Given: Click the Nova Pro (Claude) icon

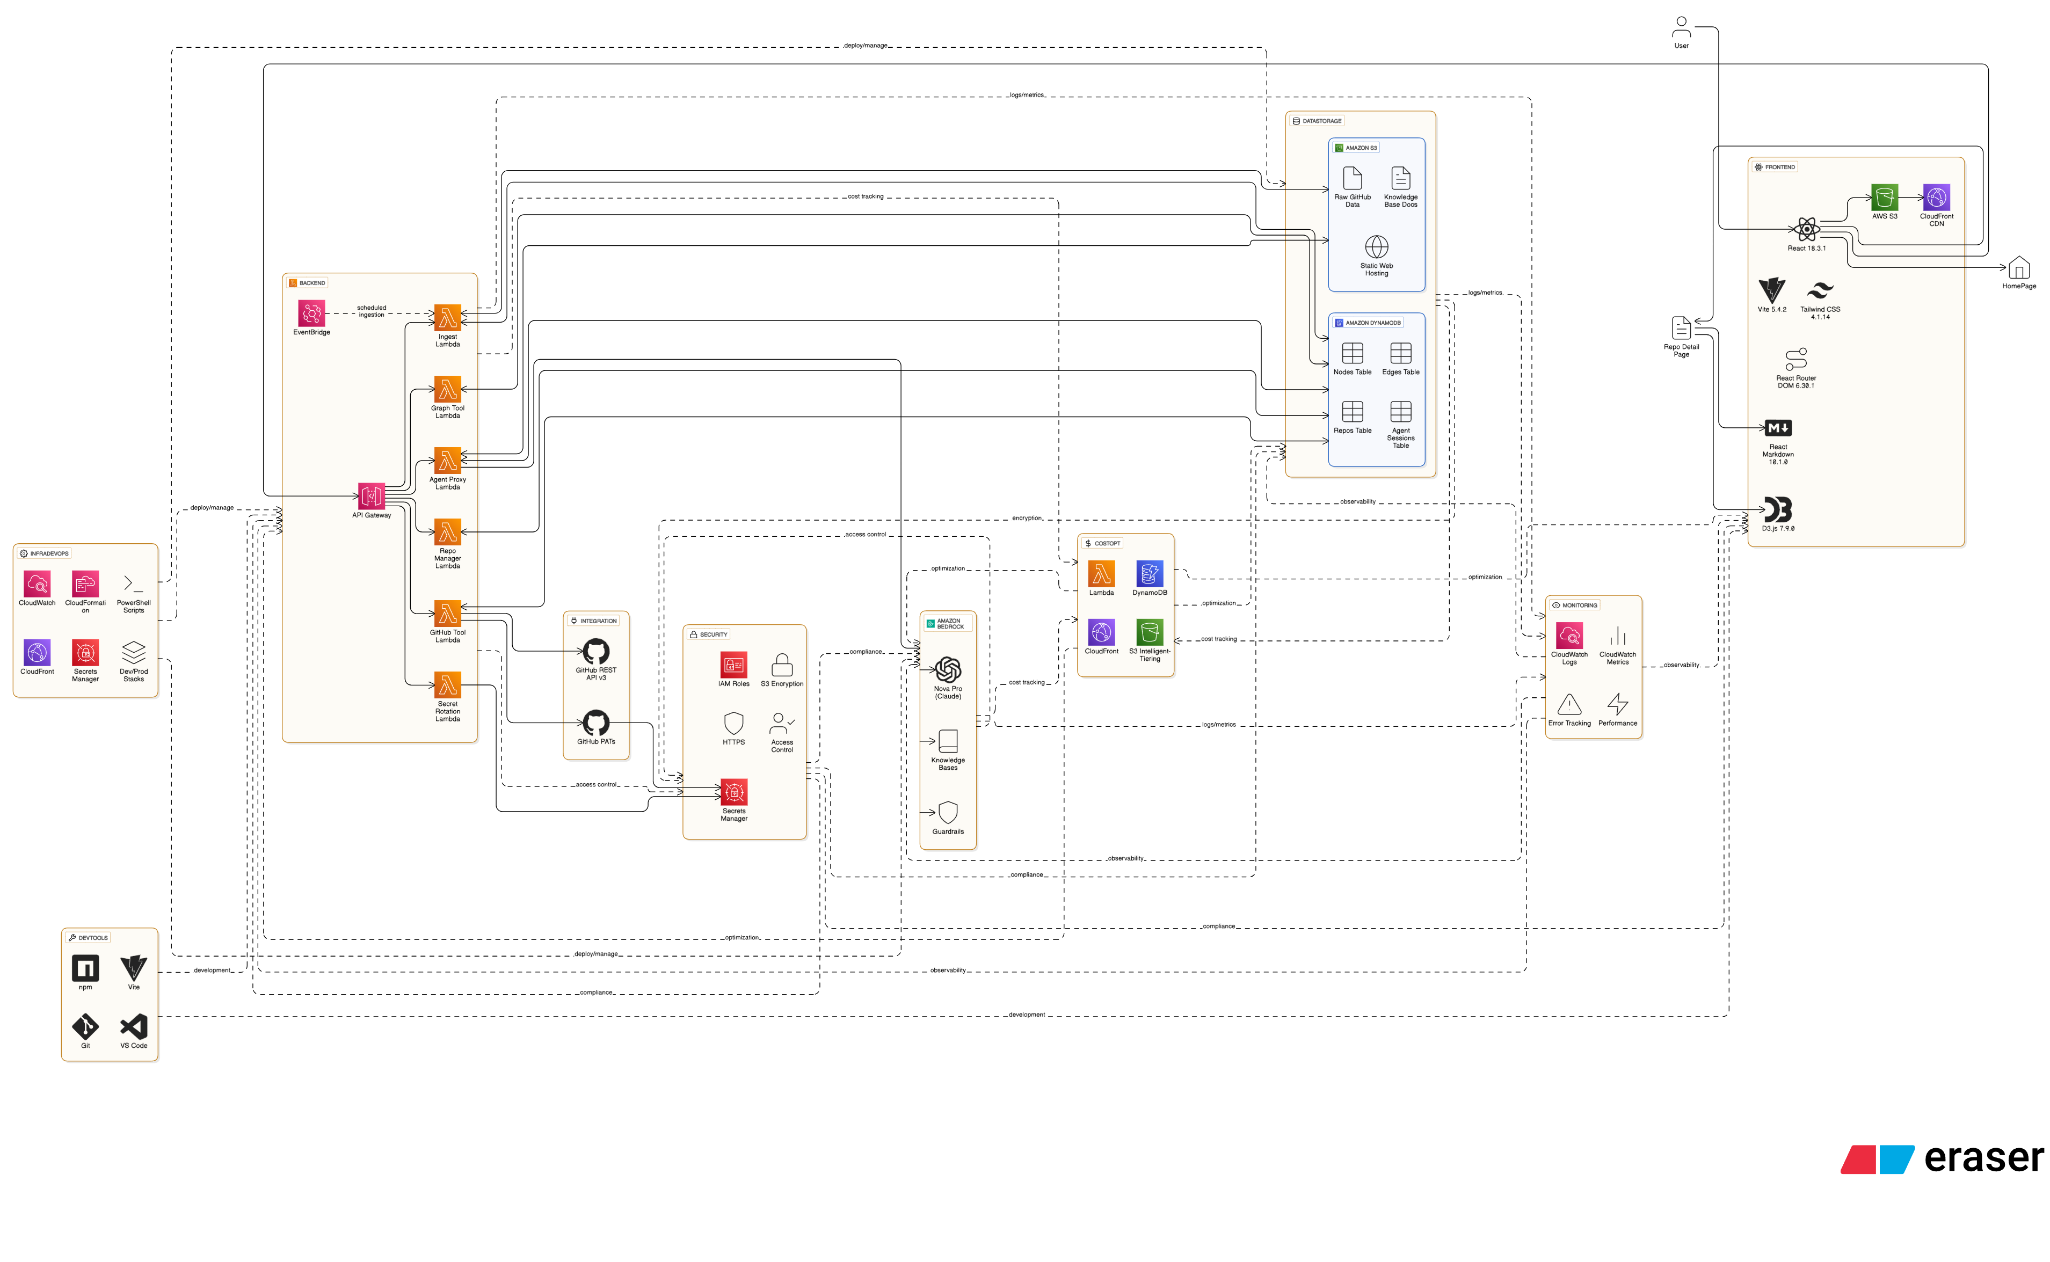Looking at the screenshot, I should pos(947,669).
